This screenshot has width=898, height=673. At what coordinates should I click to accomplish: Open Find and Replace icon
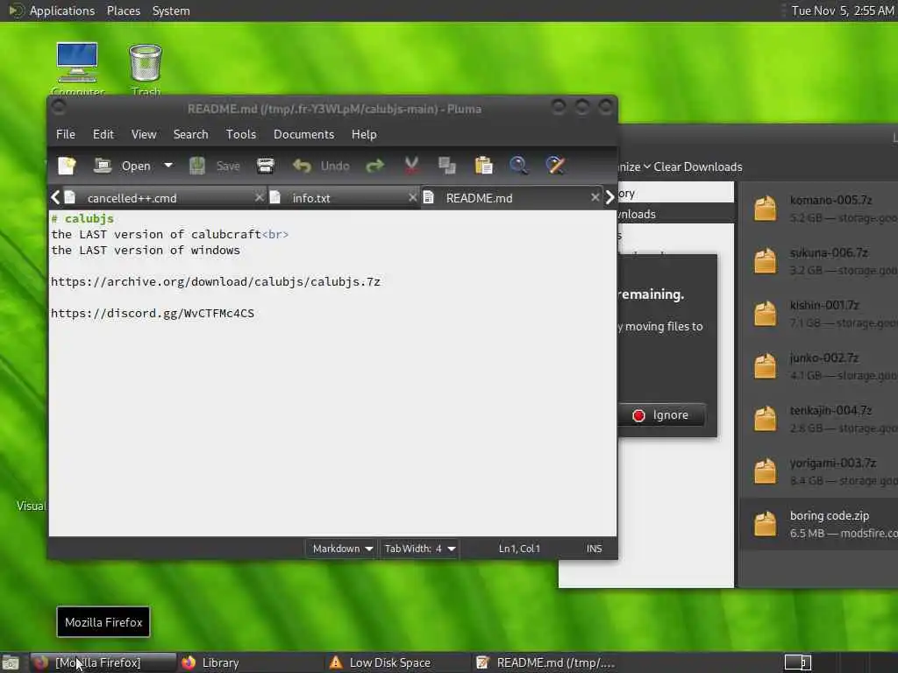coord(555,166)
